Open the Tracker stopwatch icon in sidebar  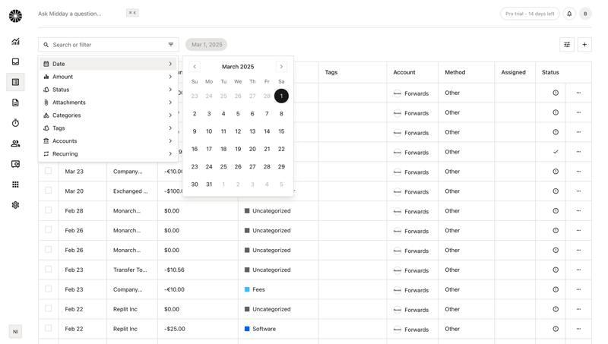[x=15, y=123]
